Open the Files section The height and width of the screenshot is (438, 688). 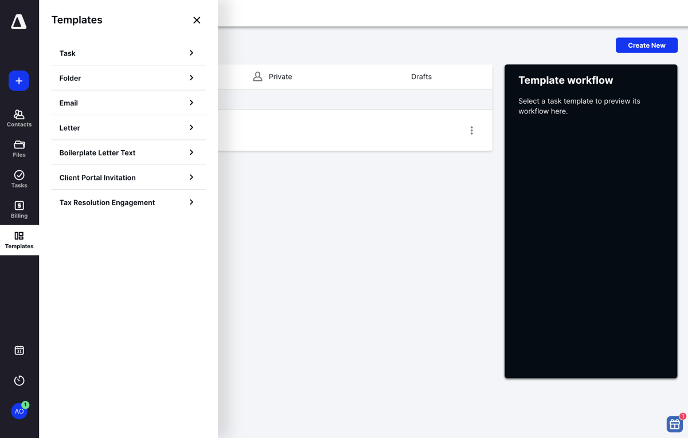(x=19, y=148)
